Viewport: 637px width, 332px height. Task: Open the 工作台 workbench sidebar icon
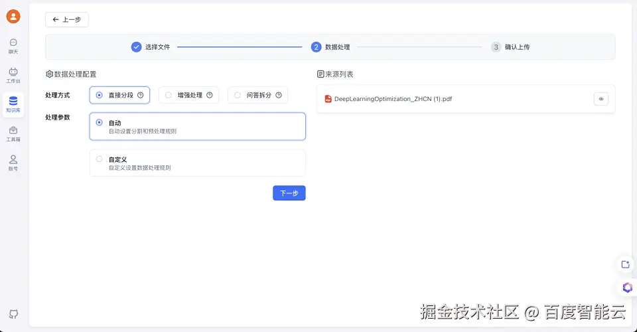13,76
